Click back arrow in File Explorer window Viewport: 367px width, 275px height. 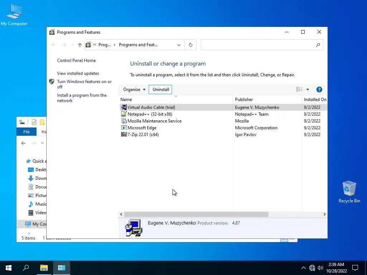[x=23, y=143]
